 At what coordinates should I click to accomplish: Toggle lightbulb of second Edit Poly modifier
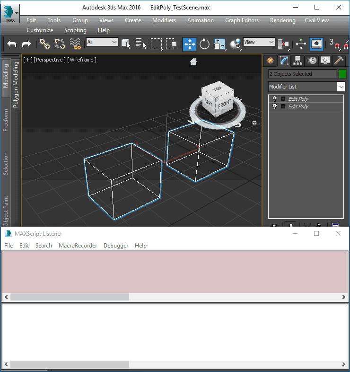tap(275, 106)
